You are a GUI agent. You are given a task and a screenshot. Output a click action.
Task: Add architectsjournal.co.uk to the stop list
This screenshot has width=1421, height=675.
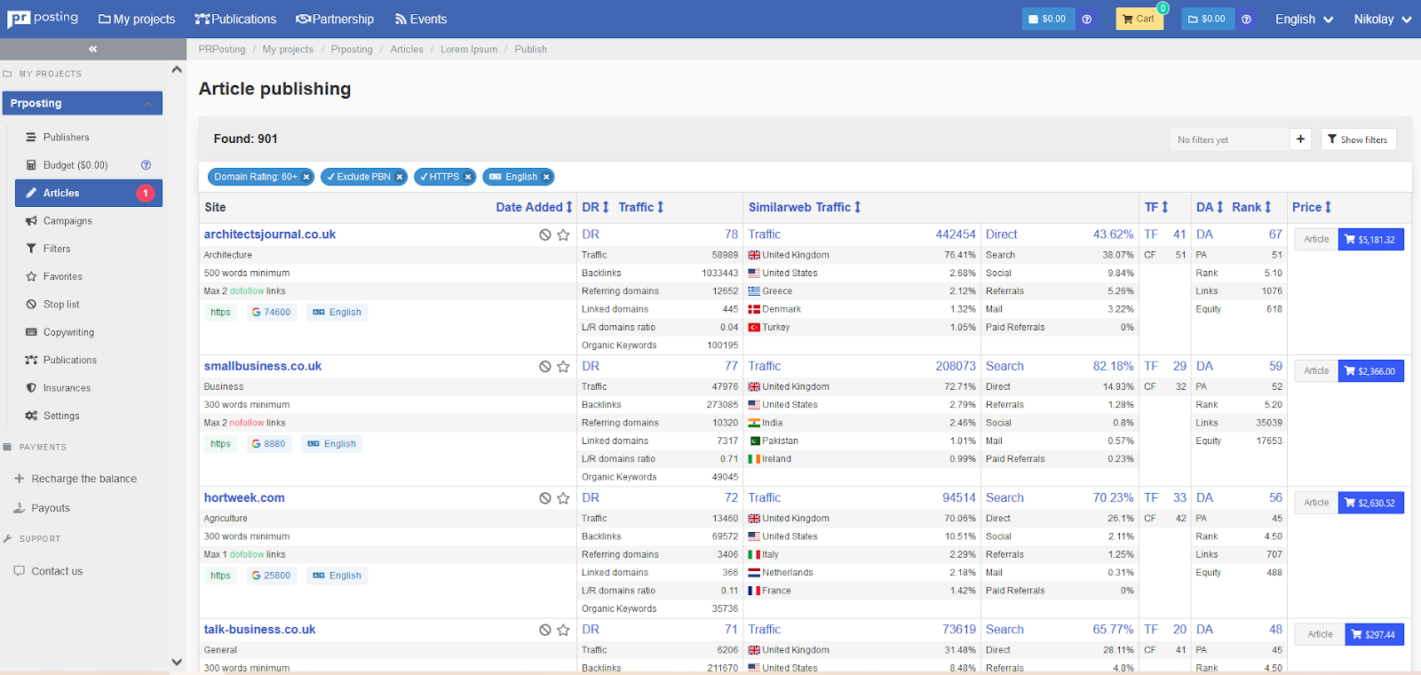[545, 234]
